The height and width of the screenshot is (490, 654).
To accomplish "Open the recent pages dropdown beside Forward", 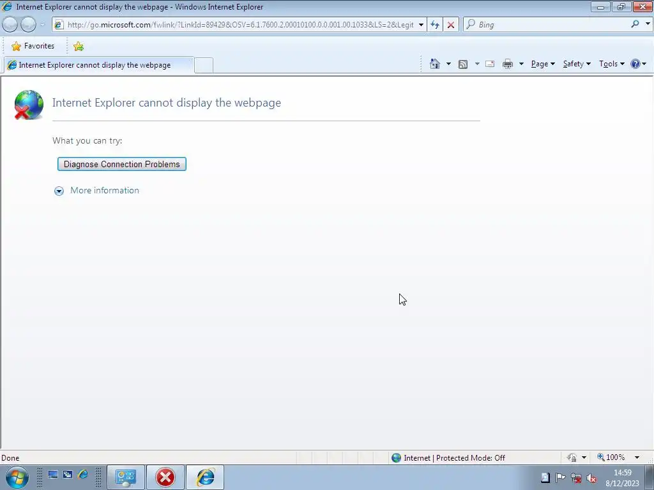I will [42, 25].
